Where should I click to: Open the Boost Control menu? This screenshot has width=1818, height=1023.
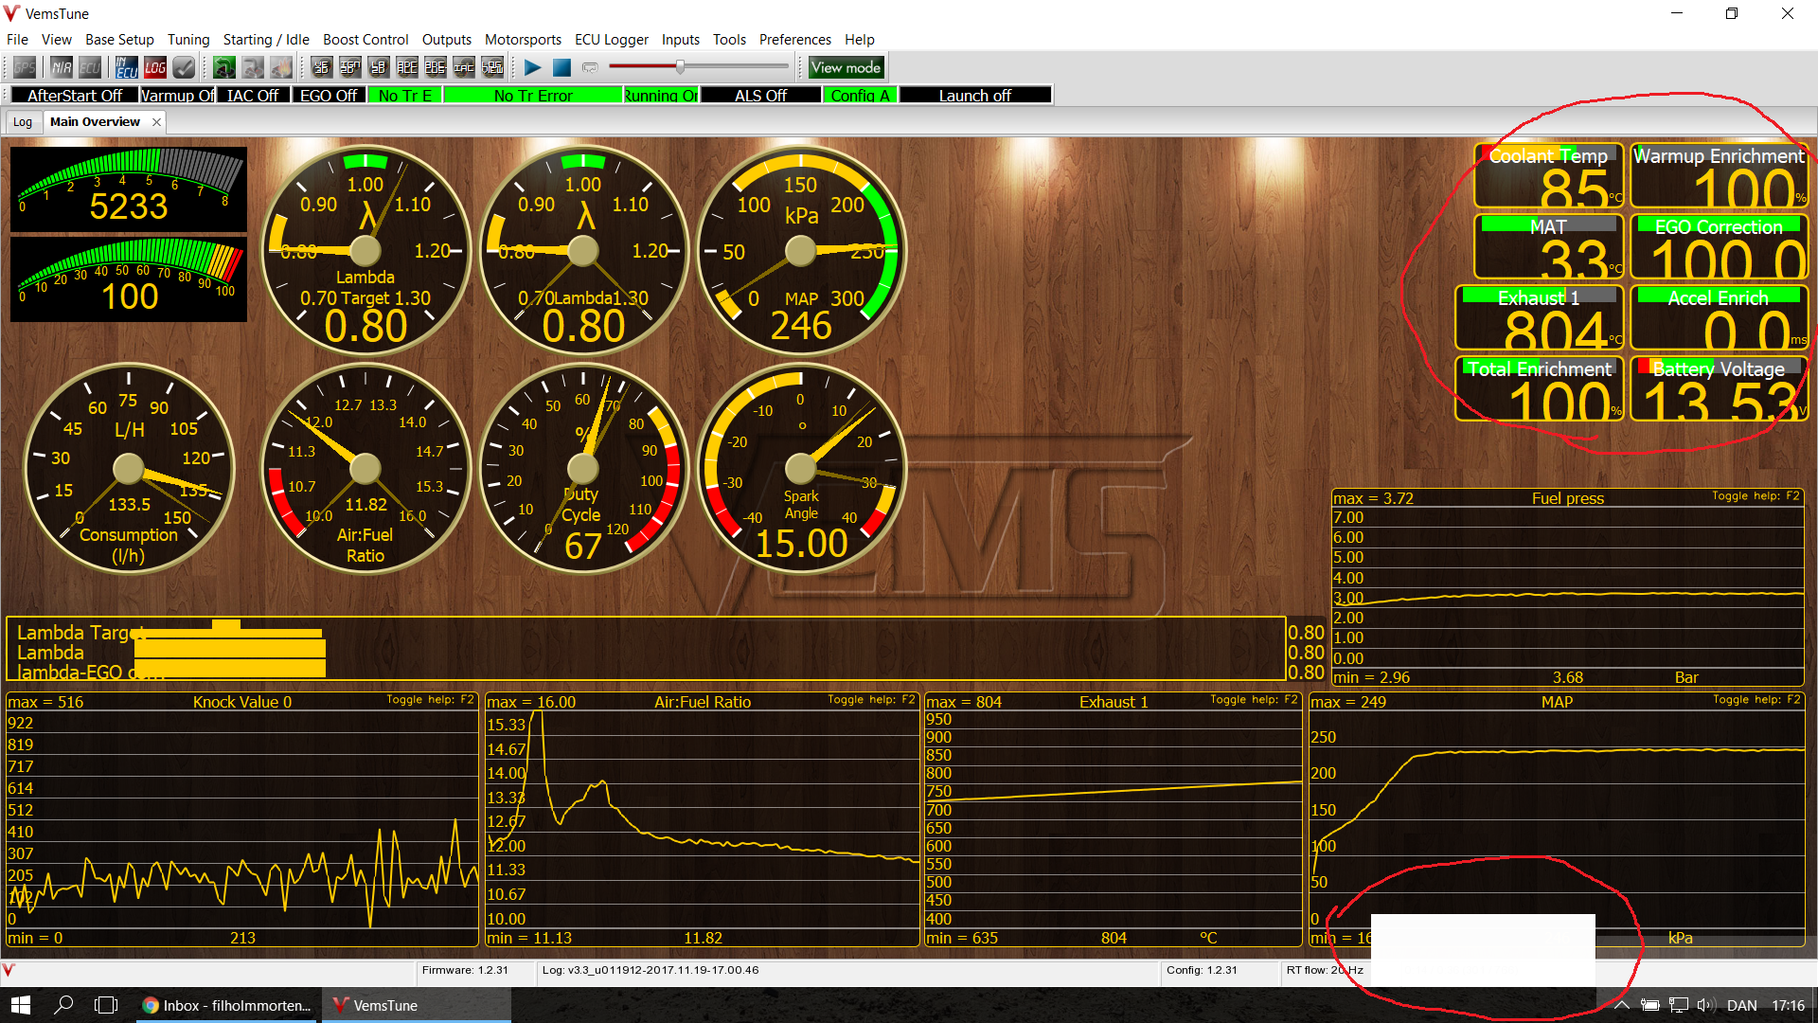coord(365,40)
